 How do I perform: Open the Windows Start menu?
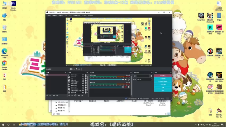coord(3,124)
